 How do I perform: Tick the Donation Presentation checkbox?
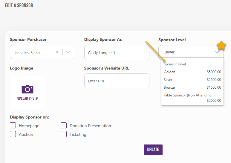(x=64, y=126)
